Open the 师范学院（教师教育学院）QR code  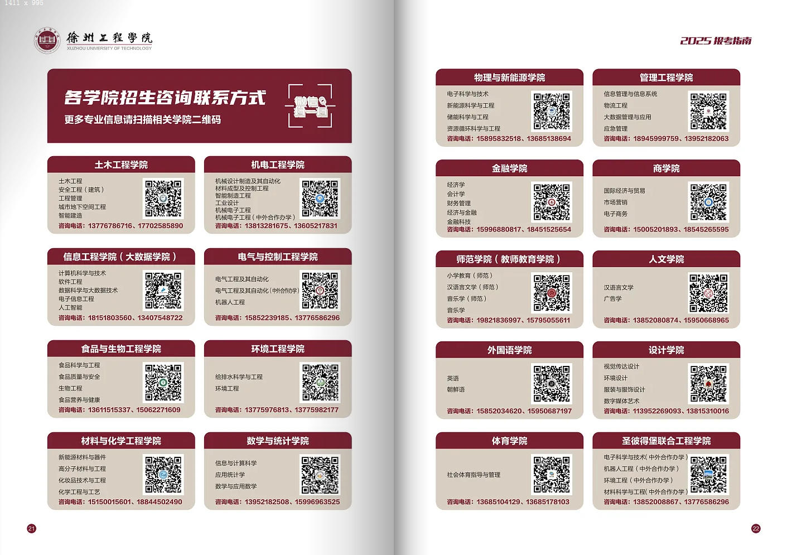pos(552,293)
